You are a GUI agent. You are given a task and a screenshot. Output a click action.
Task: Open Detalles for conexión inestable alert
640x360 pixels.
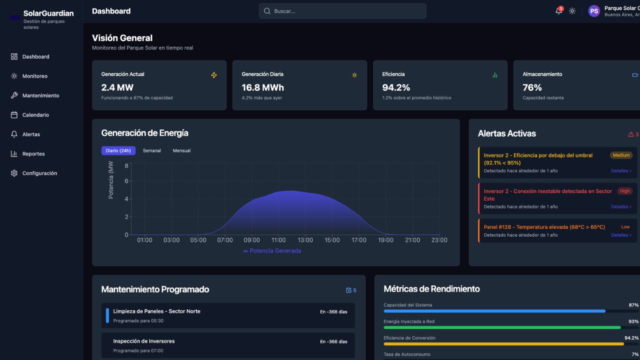pyautogui.click(x=621, y=206)
